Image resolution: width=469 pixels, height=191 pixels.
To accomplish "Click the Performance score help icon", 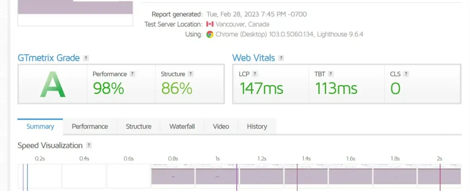I will [x=132, y=74].
